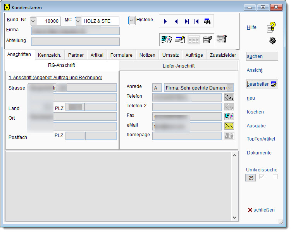Expand the Historie dropdown
This screenshot has height=232, width=291.
(x=132, y=20)
